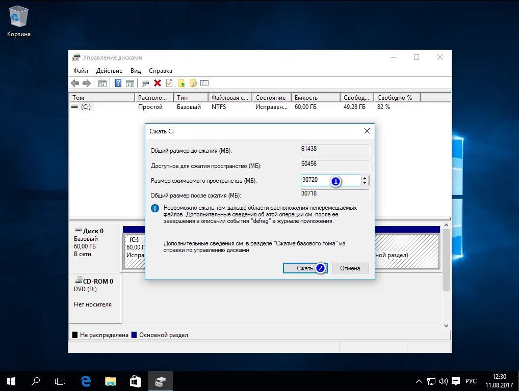
Task: Show hidden tray icons chevron
Action: point(419,381)
